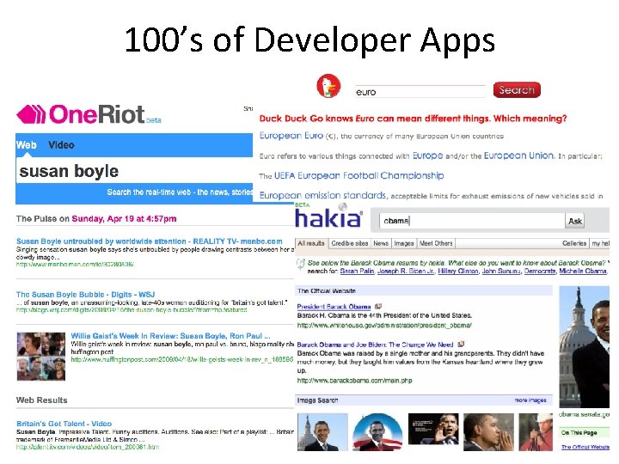The width and height of the screenshot is (619, 464).
Task: Open the European Euro link
Action: pos(291,136)
